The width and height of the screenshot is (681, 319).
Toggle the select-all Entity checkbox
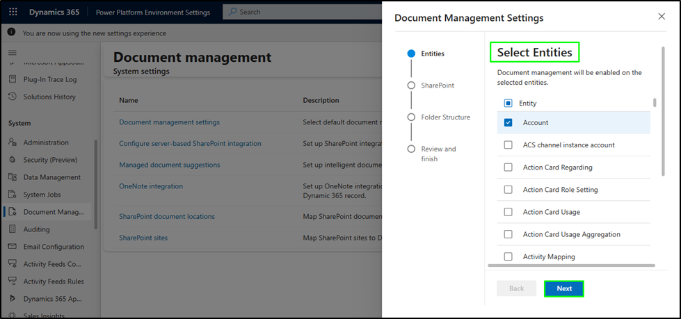pos(508,104)
